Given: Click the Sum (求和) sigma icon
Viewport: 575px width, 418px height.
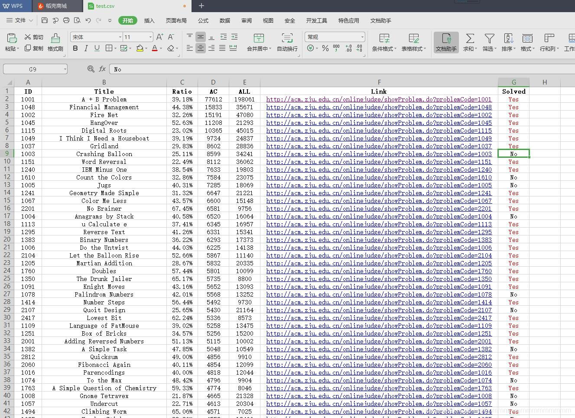Looking at the screenshot, I should point(470,38).
